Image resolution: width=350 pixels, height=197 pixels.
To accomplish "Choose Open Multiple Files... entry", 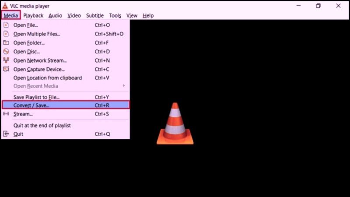I will (x=65, y=34).
